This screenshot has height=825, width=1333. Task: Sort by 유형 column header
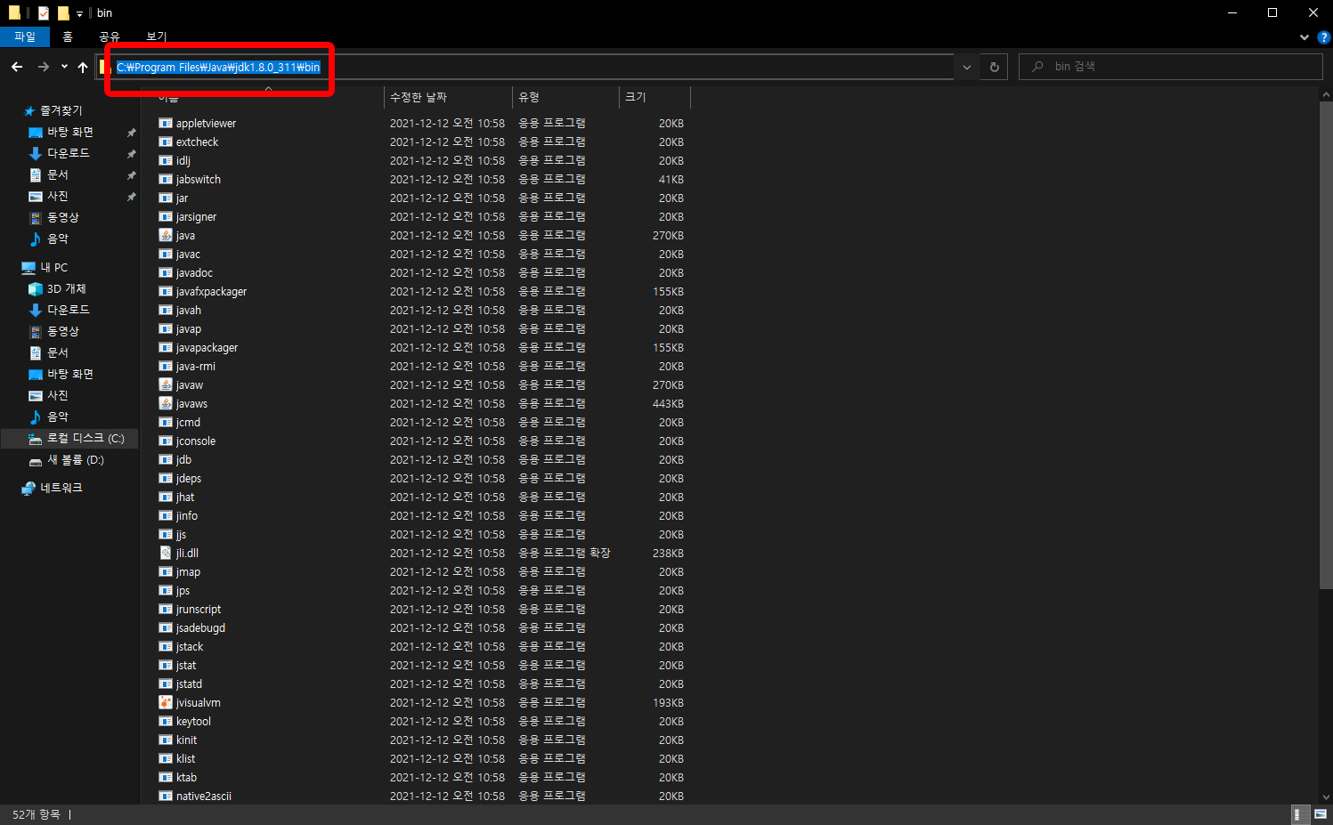[565, 97]
